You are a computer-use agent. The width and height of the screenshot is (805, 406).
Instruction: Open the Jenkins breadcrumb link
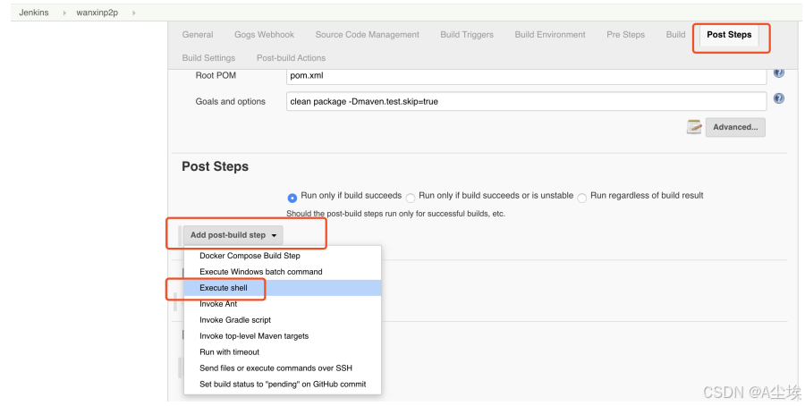[34, 13]
